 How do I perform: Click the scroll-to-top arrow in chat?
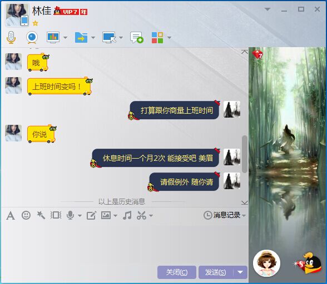(245, 52)
